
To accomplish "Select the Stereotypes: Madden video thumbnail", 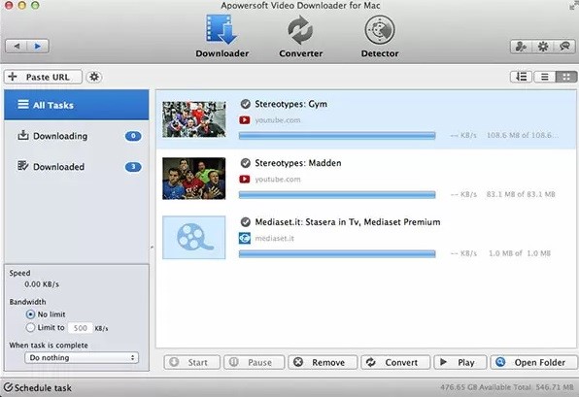I will [194, 179].
